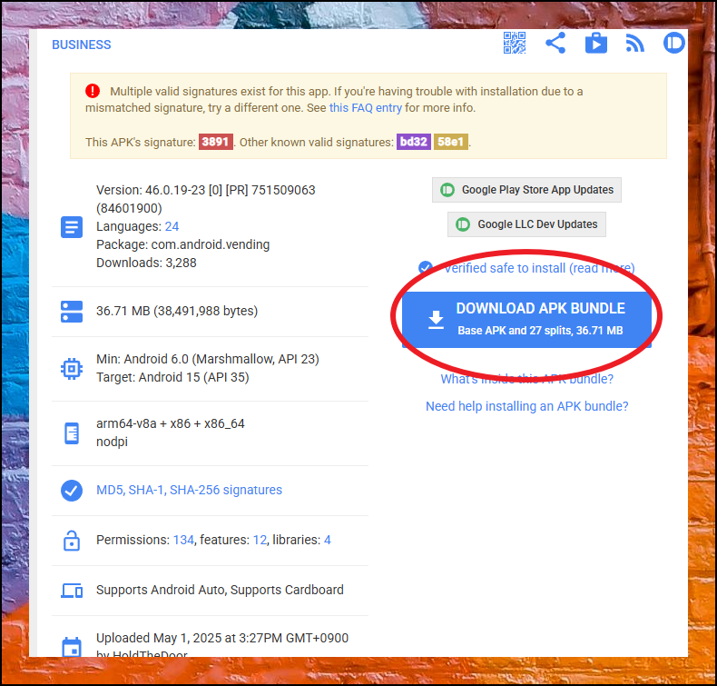Click arm64-v8a + x86 + x86_64 text

pos(170,423)
